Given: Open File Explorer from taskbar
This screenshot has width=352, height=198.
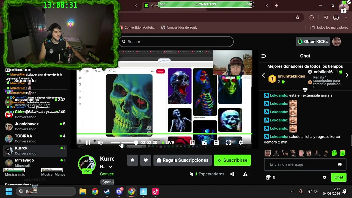Looking at the screenshot, I should 83,191.
